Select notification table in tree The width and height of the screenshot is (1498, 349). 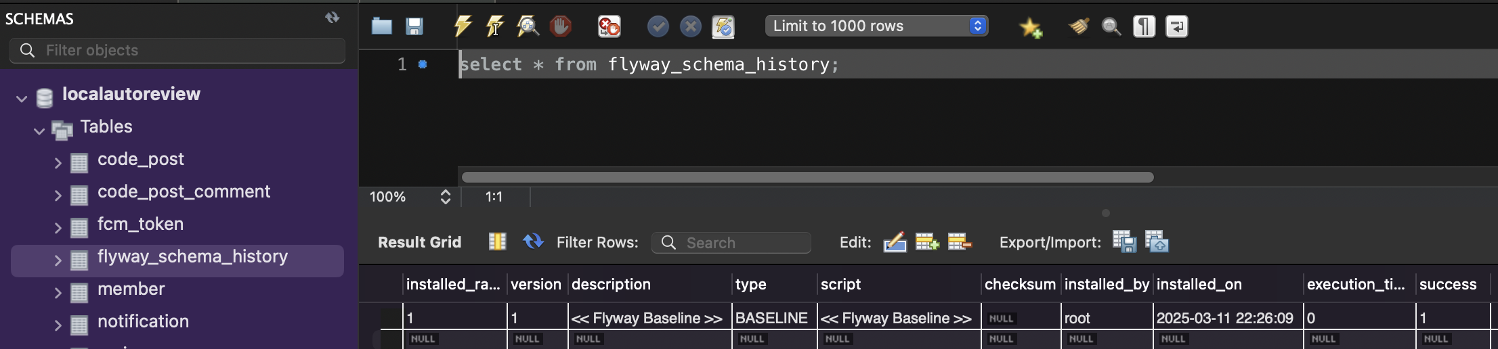(143, 322)
